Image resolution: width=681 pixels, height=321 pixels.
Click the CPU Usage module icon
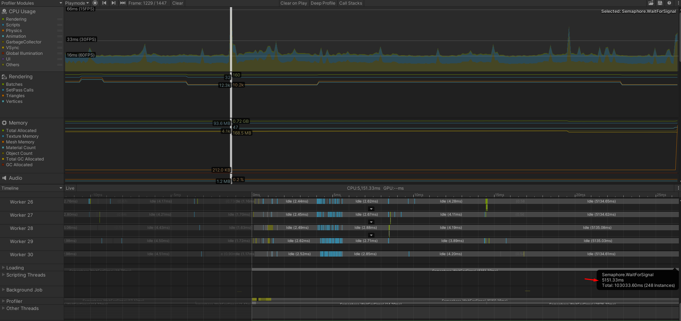tap(4, 11)
